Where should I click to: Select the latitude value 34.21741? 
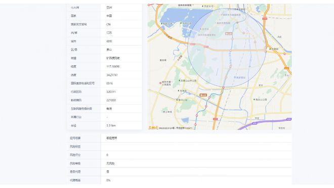(x=112, y=75)
